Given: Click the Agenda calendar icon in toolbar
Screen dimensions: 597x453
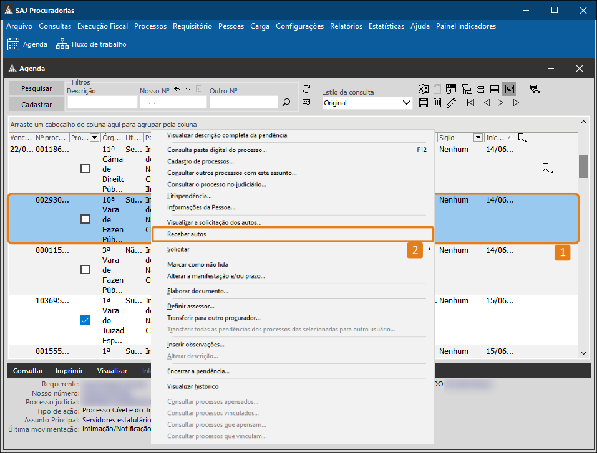Looking at the screenshot, I should 13,44.
